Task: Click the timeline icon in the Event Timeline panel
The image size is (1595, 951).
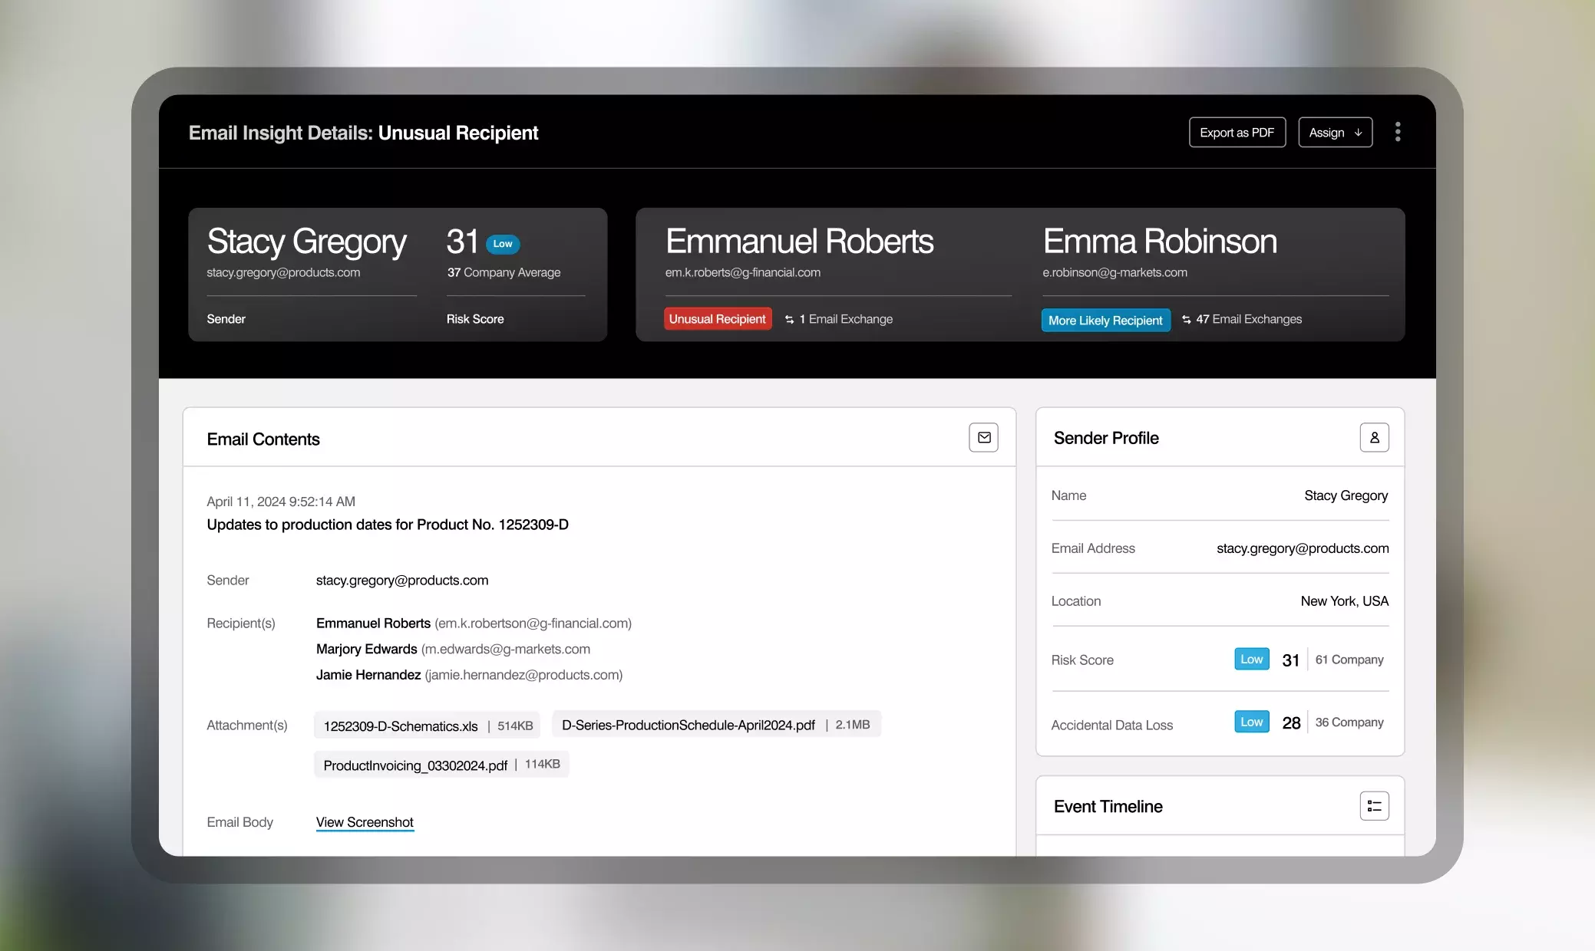Action: pyautogui.click(x=1374, y=805)
